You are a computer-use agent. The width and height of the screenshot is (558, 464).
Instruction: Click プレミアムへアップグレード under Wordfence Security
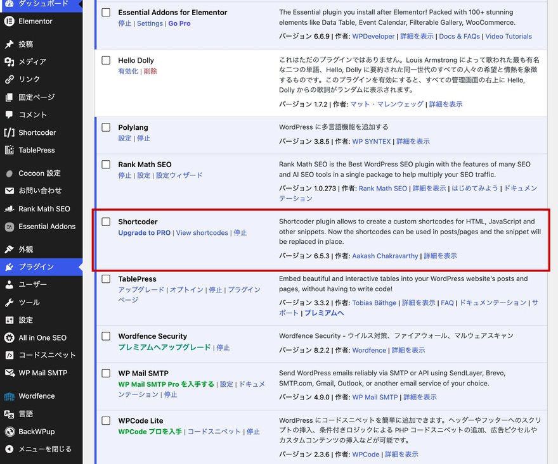[x=164, y=348]
